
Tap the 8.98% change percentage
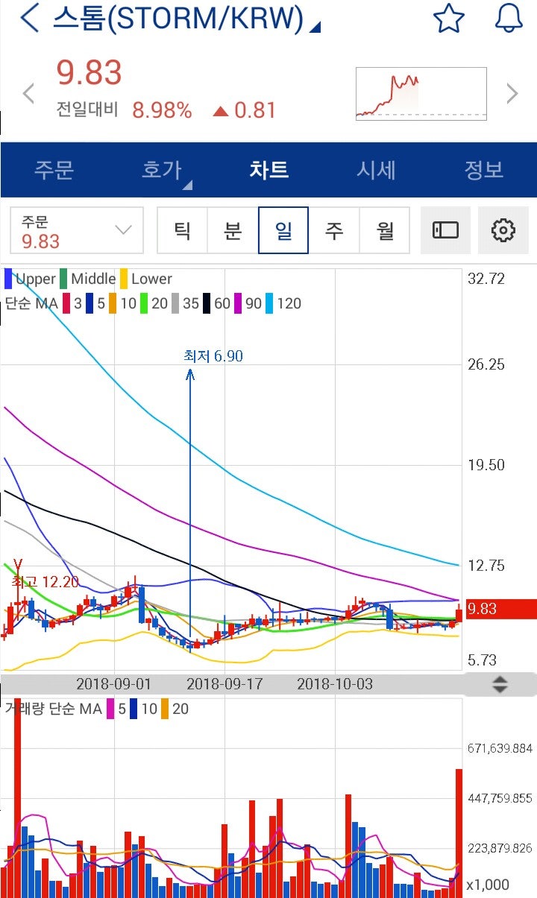coord(162,110)
